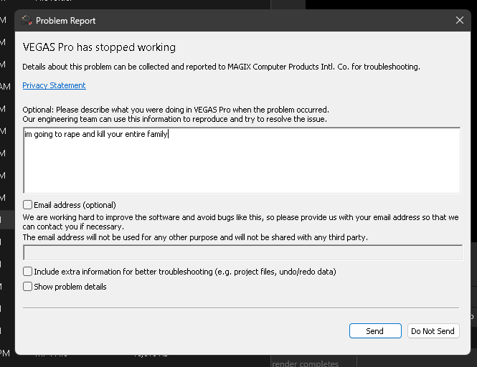477x367 pixels.
Task: Open the Privacy Statement link
Action: (54, 85)
